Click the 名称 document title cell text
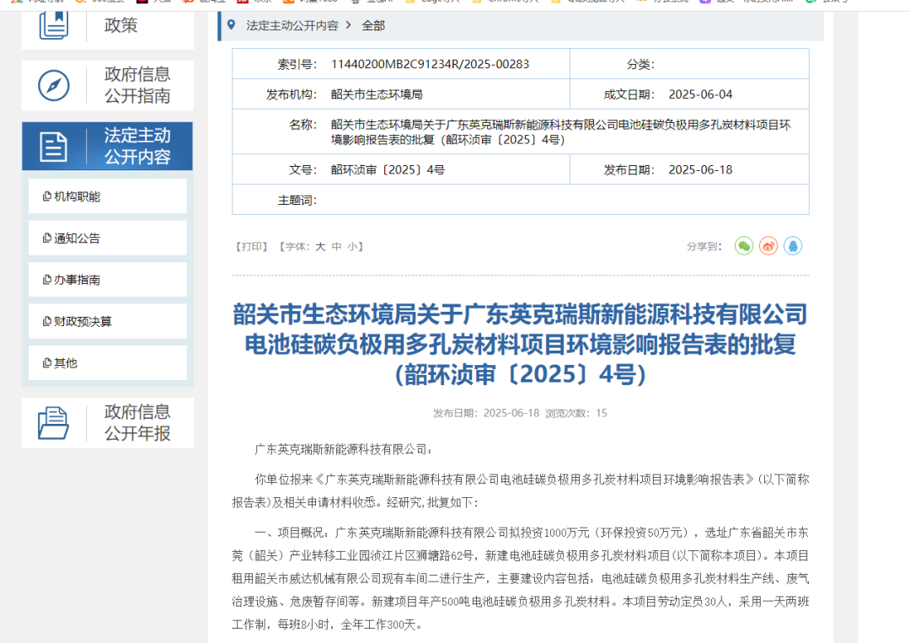Image resolution: width=910 pixels, height=643 pixels. (x=560, y=132)
